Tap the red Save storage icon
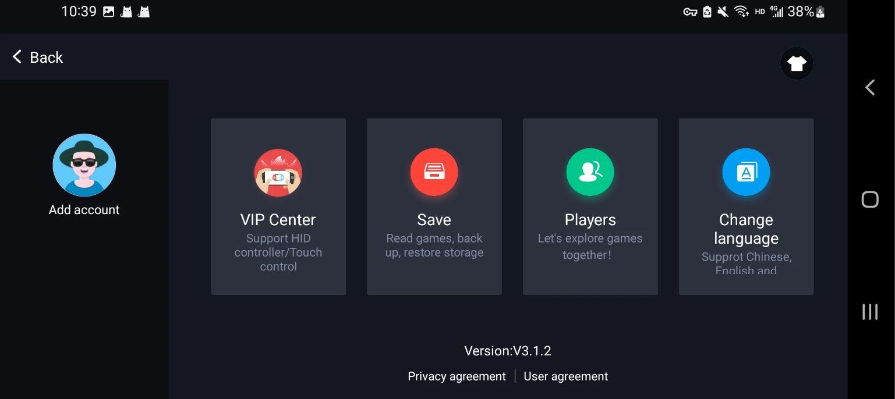Image resolution: width=895 pixels, height=399 pixels. point(434,172)
